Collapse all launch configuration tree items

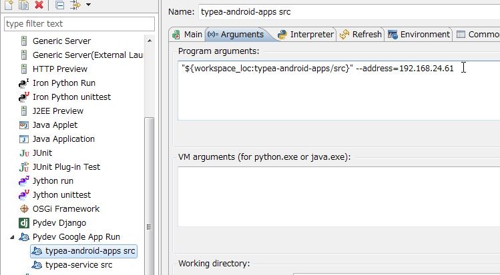pos(59,5)
